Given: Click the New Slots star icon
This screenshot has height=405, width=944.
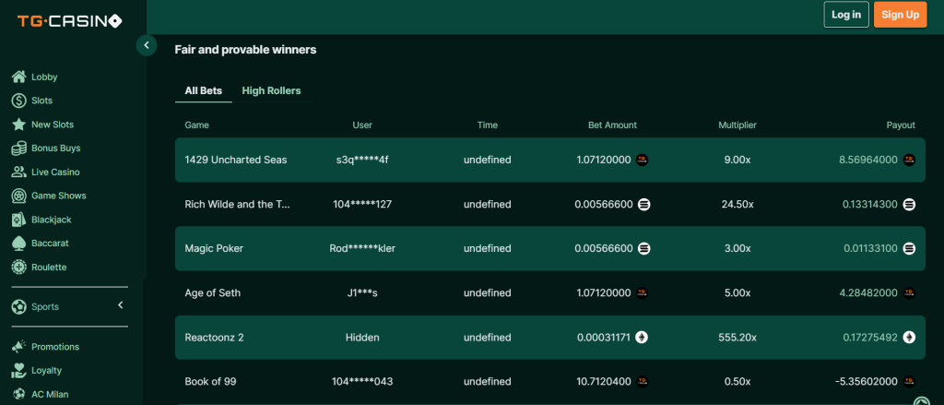Looking at the screenshot, I should point(18,125).
